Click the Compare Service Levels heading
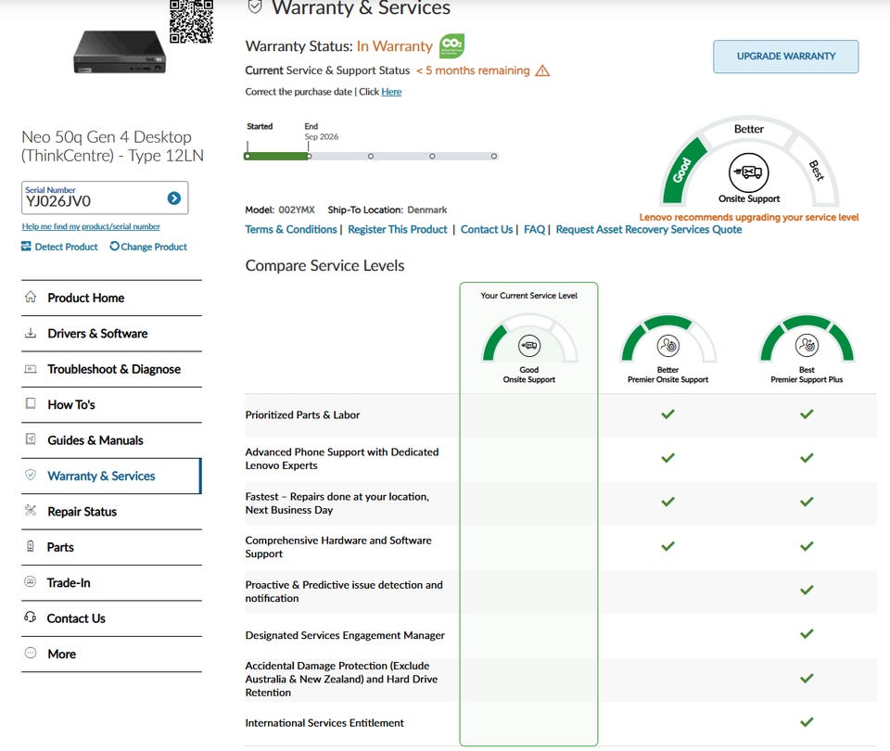The image size is (890, 751). (324, 266)
